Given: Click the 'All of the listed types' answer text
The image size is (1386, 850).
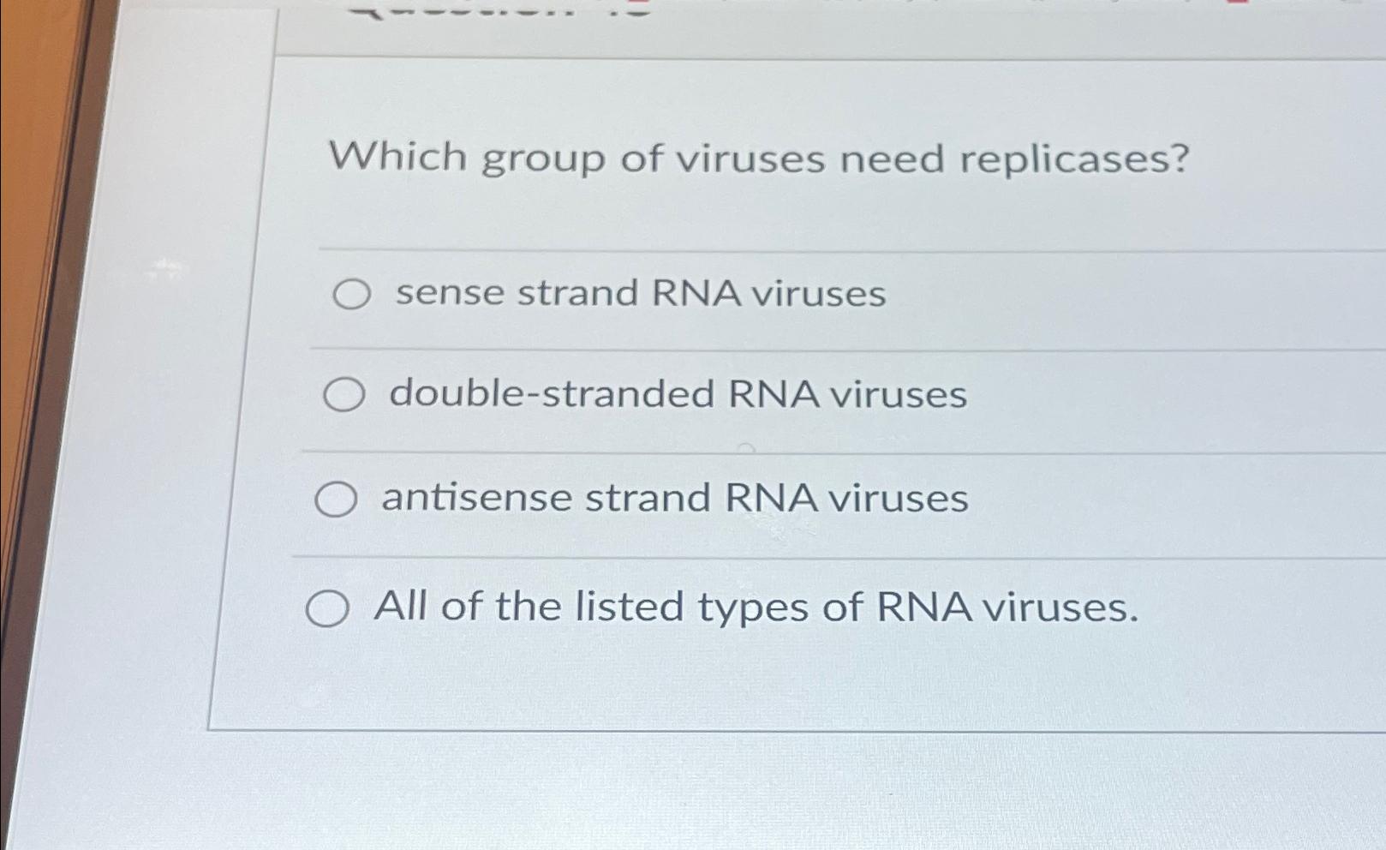Looking at the screenshot, I should [x=758, y=608].
